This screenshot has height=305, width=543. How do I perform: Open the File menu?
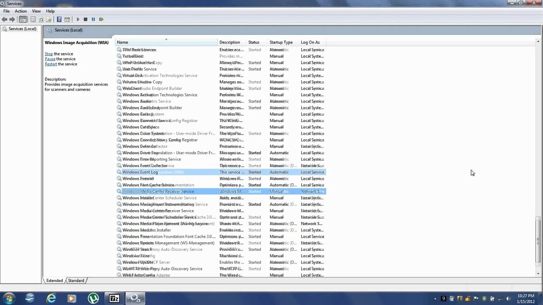click(6, 11)
